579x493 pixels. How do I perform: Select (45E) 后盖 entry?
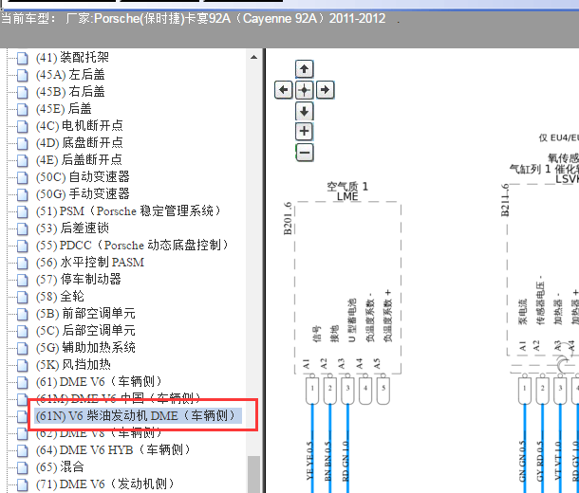[64, 109]
